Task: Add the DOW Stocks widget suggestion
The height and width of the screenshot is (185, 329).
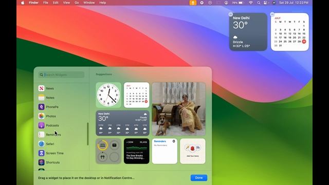Action: (x=137, y=151)
